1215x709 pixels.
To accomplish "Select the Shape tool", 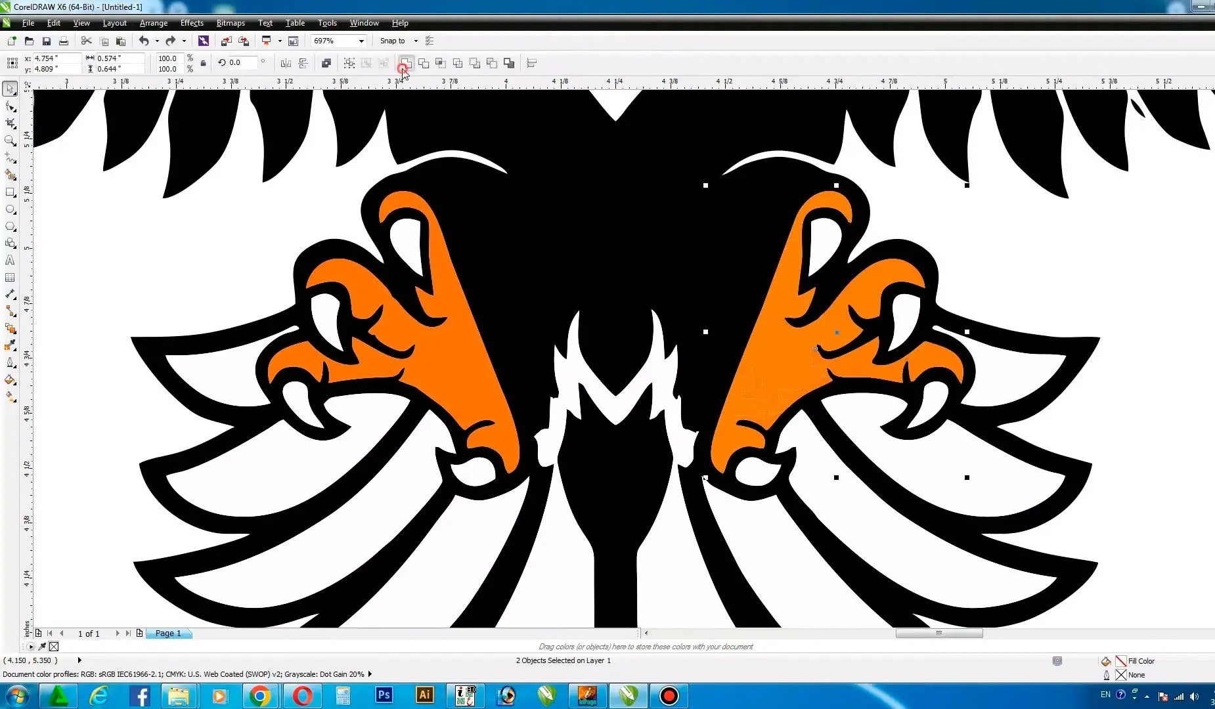I will coord(10,107).
